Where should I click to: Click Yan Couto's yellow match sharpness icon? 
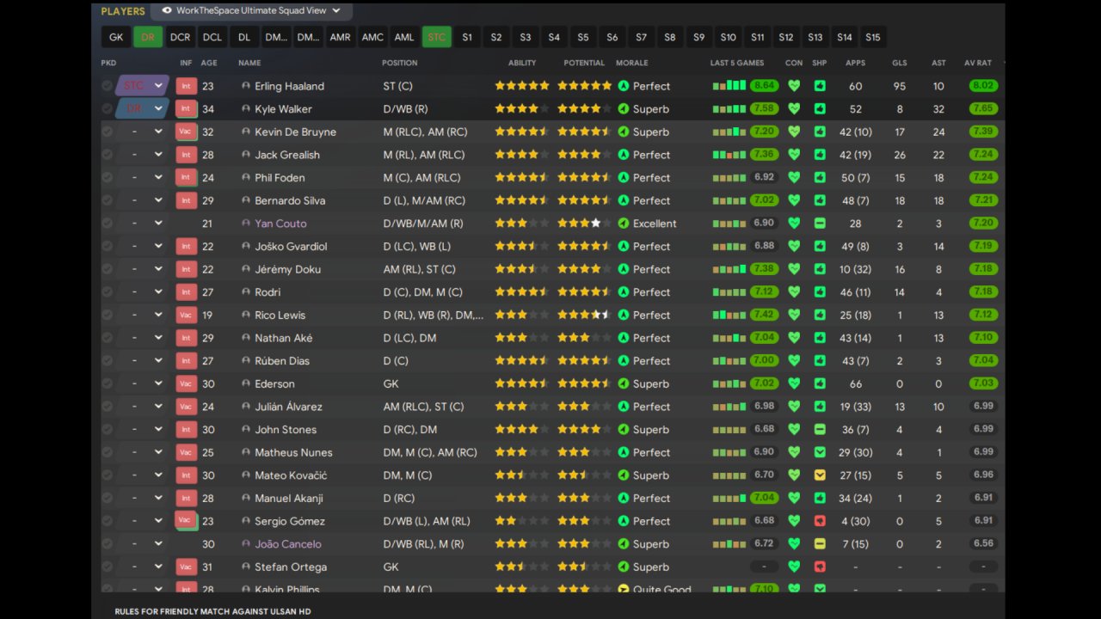[x=820, y=224]
